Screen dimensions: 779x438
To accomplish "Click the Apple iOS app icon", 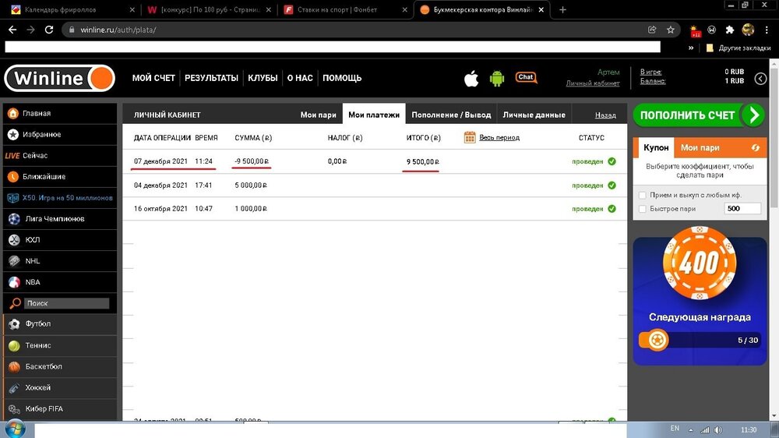I will [471, 78].
